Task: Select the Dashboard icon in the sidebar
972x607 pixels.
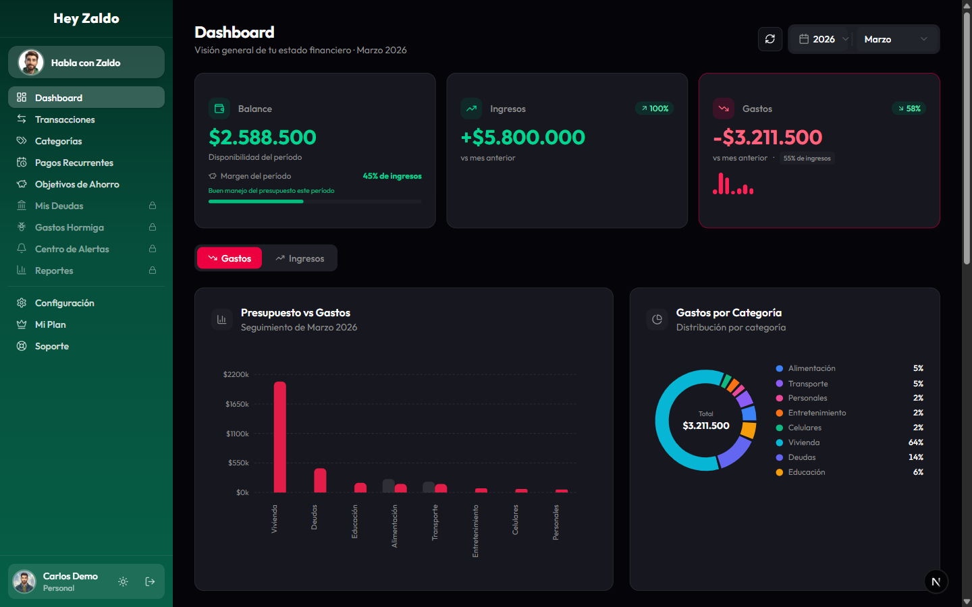Action: [21, 97]
